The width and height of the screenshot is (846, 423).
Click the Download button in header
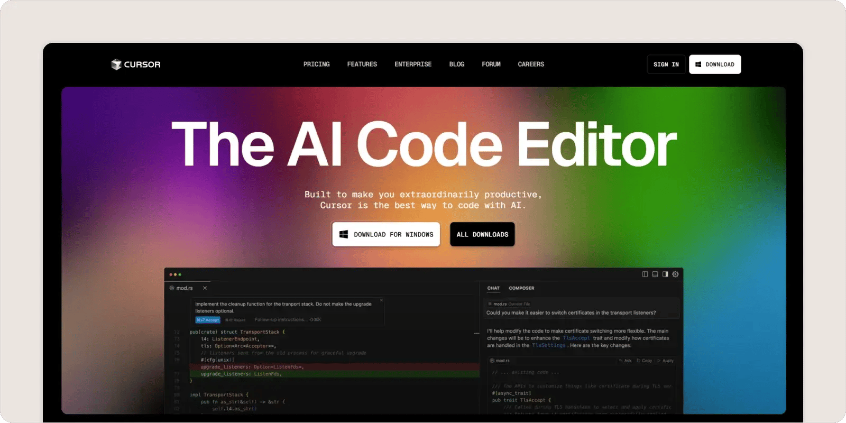tap(715, 65)
